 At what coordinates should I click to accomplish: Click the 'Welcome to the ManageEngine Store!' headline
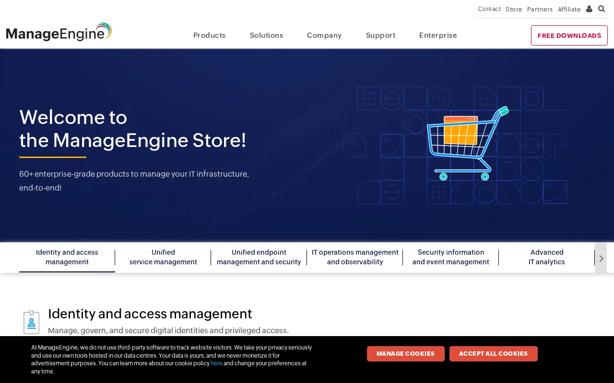tap(133, 129)
